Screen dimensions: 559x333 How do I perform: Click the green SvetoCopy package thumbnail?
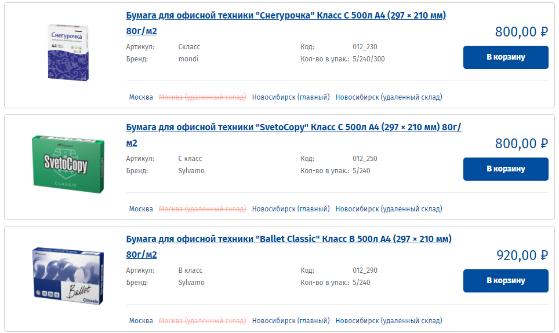click(68, 164)
